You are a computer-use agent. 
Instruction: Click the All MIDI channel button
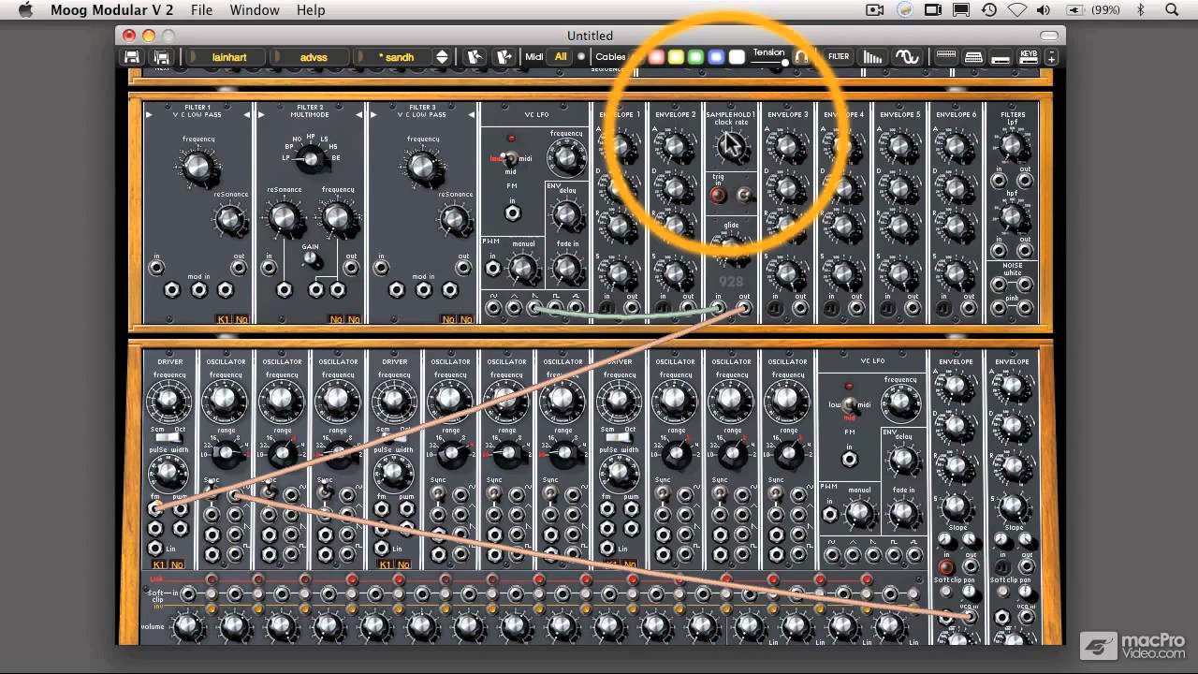tap(561, 57)
